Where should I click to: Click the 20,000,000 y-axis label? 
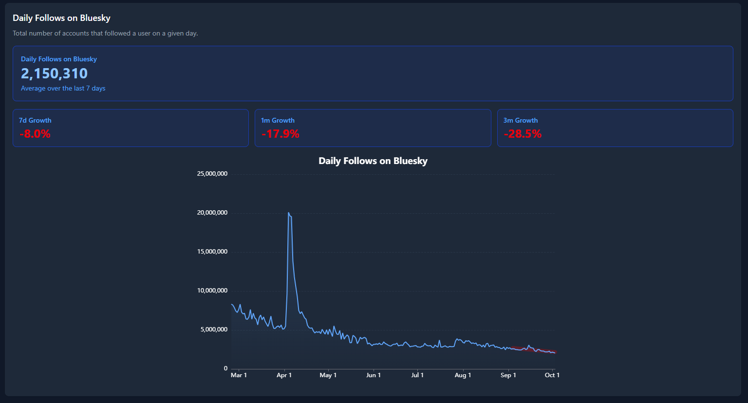pyautogui.click(x=212, y=213)
